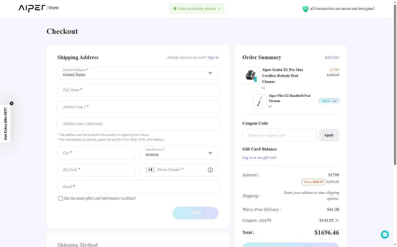Click the 'Coupon: ASAP8' text
This screenshot has height=247, width=397.
[257, 220]
